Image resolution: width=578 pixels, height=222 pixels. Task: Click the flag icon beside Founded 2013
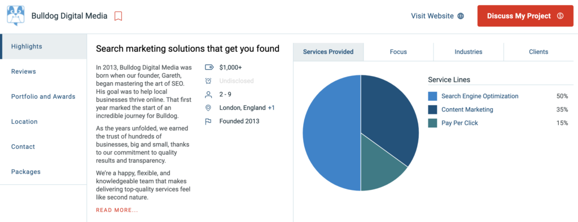208,121
